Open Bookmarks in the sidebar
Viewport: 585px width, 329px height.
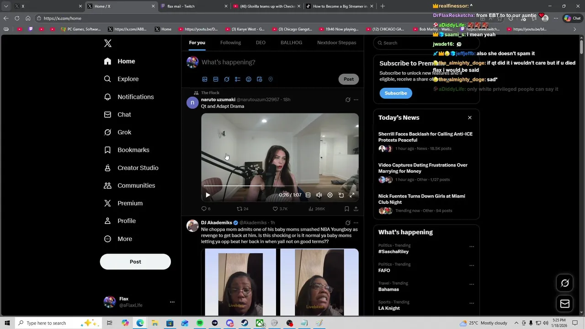tap(127, 150)
